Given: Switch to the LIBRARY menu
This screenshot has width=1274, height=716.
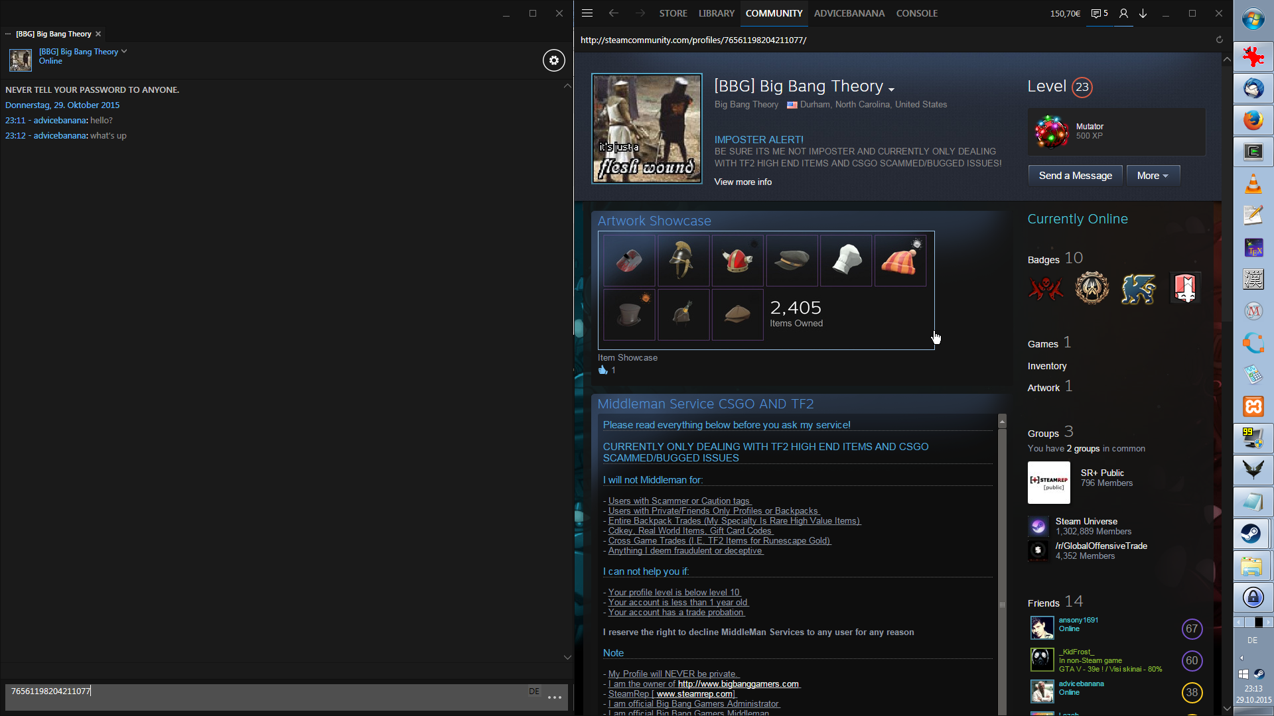Looking at the screenshot, I should coord(716,13).
